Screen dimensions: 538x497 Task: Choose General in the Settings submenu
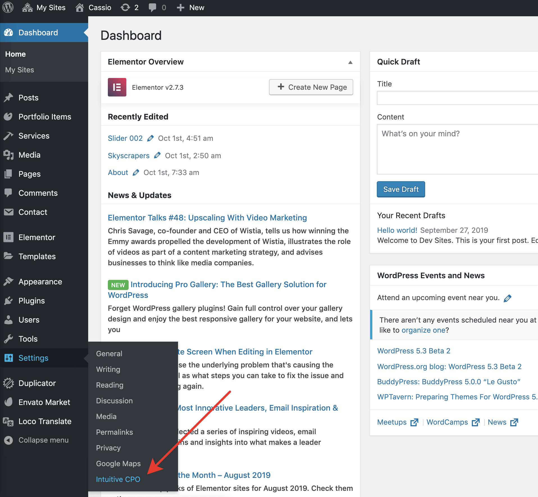click(109, 354)
